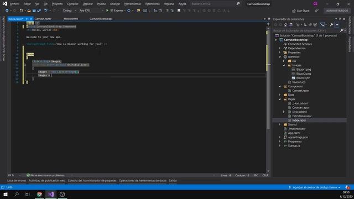Screen dimensions: 354x199
Task: Click the Navigate Backward button in the toolbar
Action: click(x=7, y=11)
